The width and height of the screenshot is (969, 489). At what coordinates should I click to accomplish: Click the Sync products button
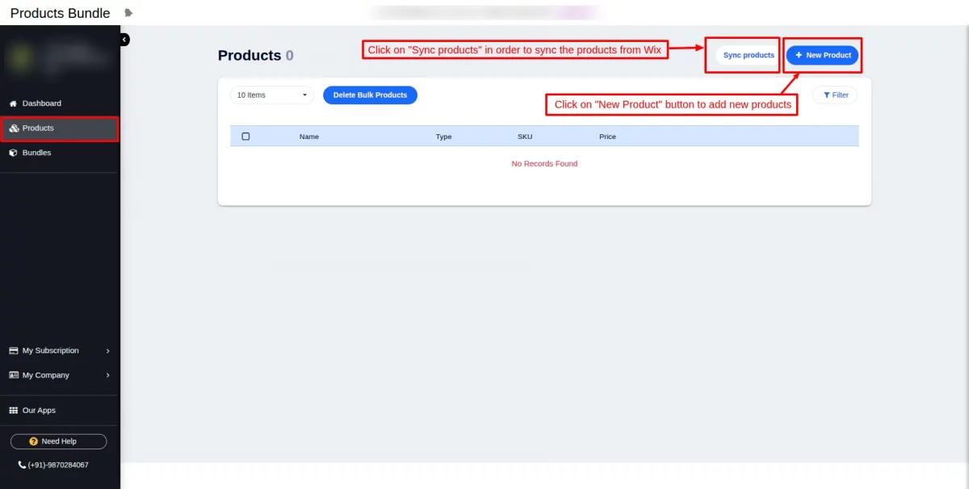pos(749,55)
